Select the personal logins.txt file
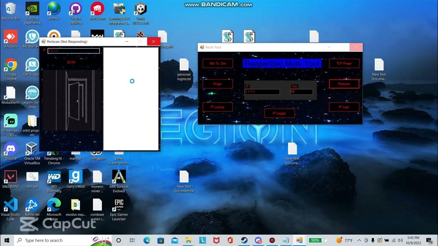The width and height of the screenshot is (438, 246). coord(184,69)
